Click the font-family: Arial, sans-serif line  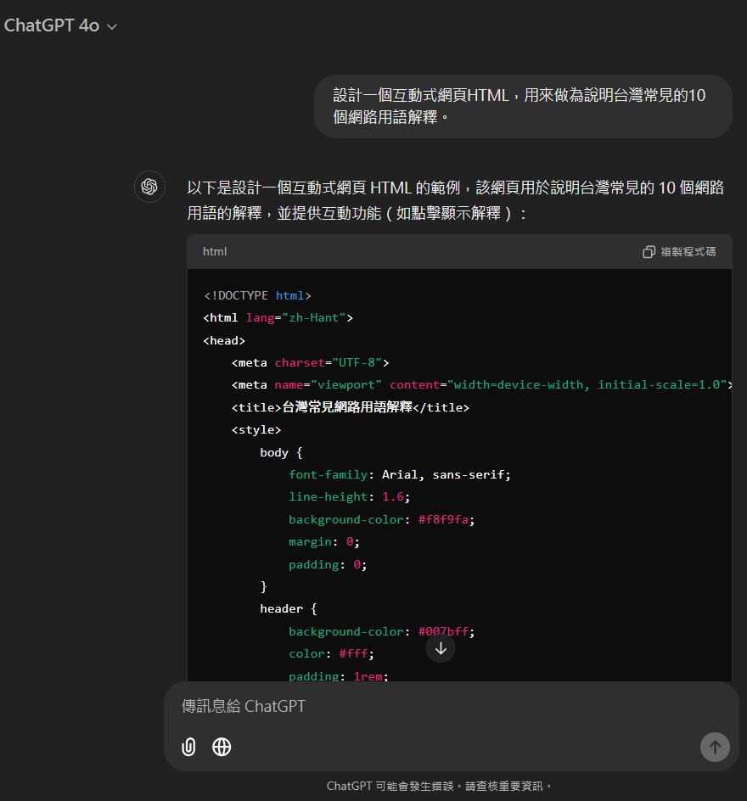(400, 474)
